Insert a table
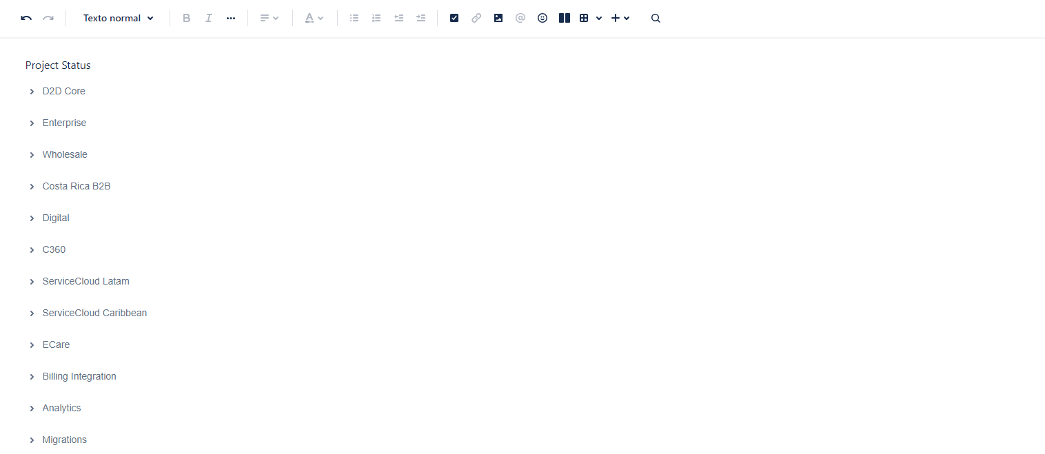The width and height of the screenshot is (1045, 454). point(584,18)
